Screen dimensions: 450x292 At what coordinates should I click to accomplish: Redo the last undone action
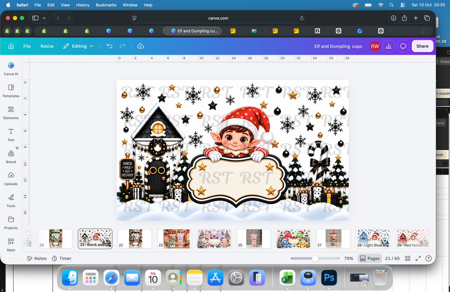point(122,46)
